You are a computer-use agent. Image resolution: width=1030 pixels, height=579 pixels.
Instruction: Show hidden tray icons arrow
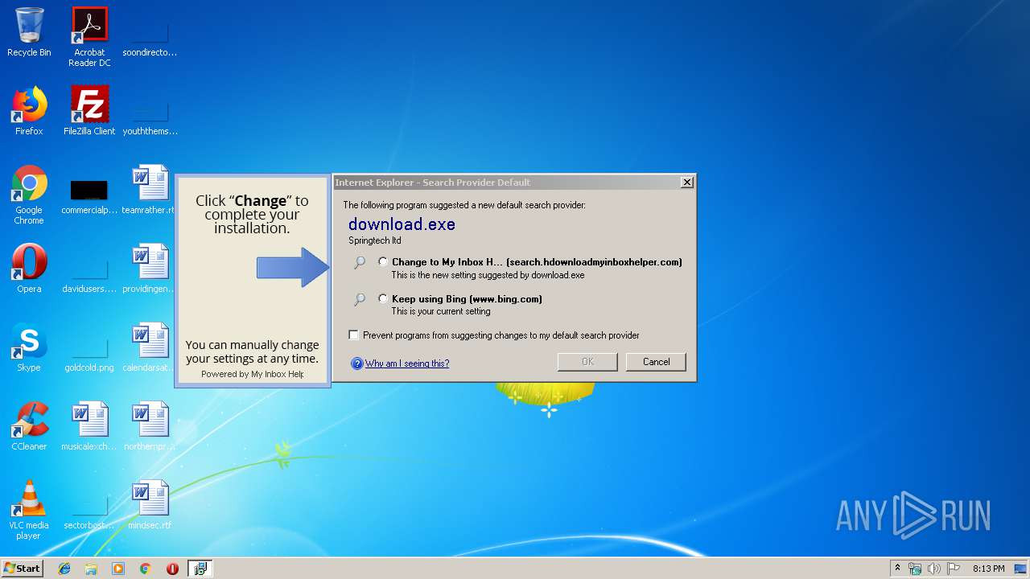click(x=898, y=569)
